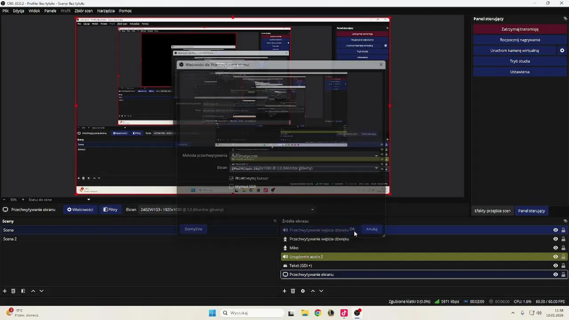Open Właściwości for the selected source
Image resolution: width=569 pixels, height=320 pixels.
(x=80, y=210)
